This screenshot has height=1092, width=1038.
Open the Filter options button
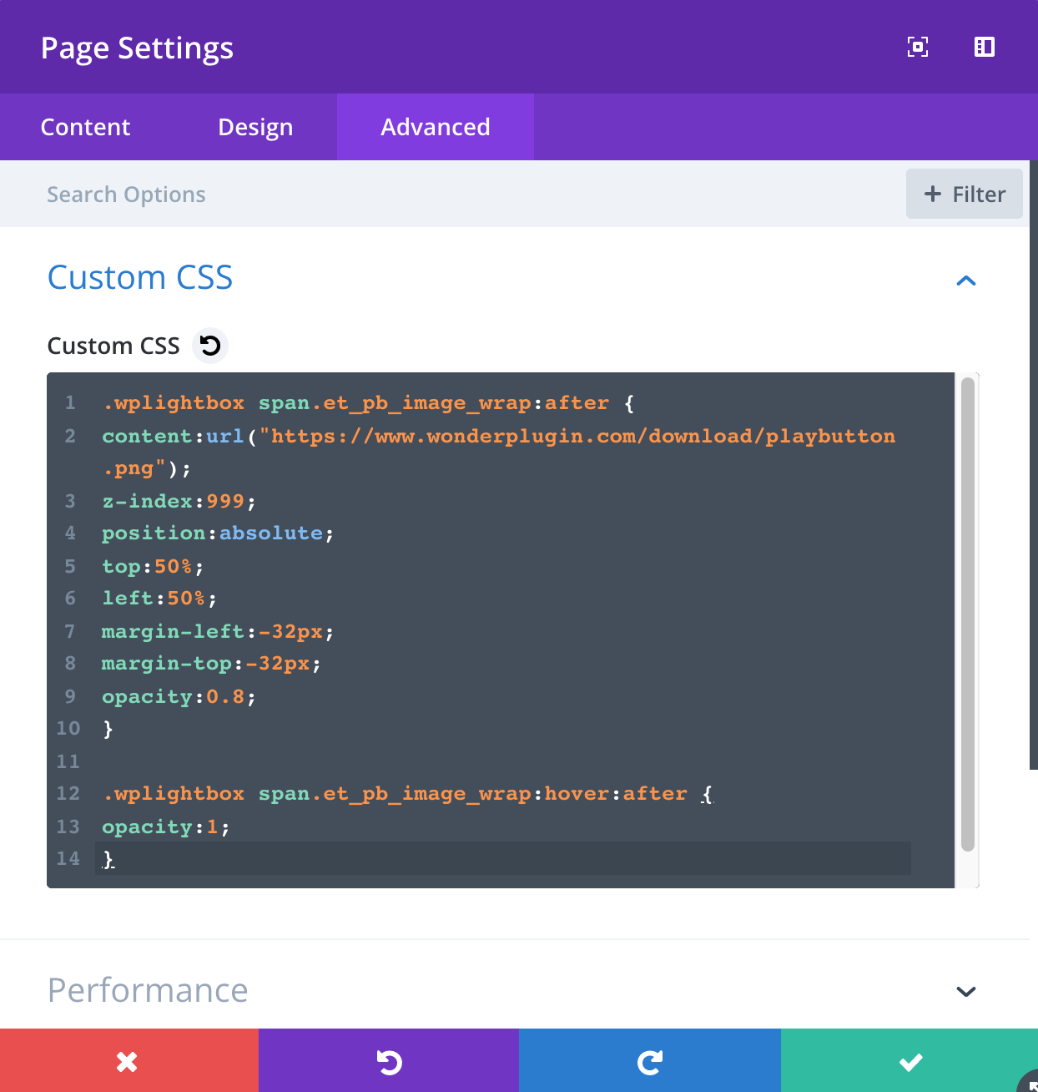(x=964, y=194)
